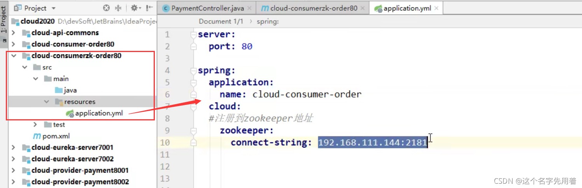
Task: Close the PaymentController.java tab
Action: pos(249,8)
